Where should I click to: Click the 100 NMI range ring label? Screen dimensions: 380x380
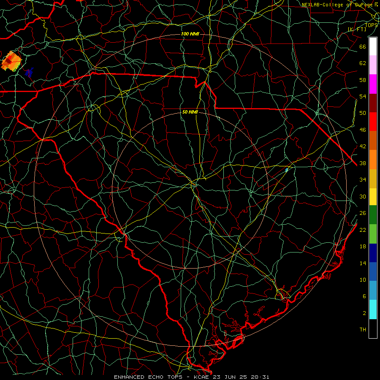click(x=190, y=34)
